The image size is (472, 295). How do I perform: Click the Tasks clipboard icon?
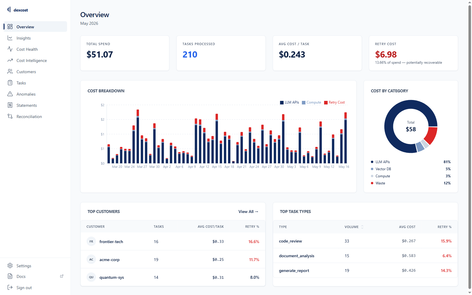pos(10,83)
